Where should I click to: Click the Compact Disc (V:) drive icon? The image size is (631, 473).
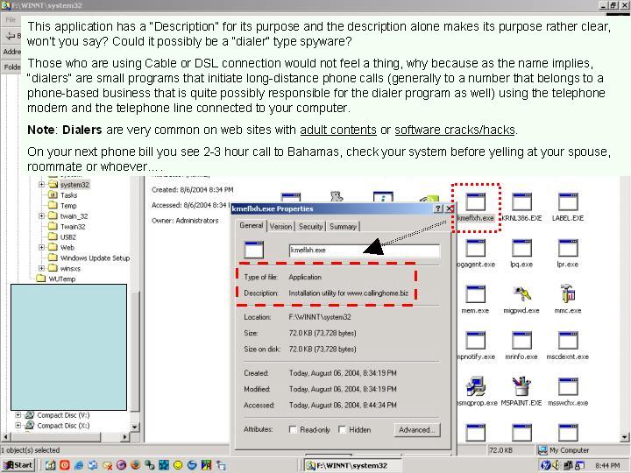(30, 415)
